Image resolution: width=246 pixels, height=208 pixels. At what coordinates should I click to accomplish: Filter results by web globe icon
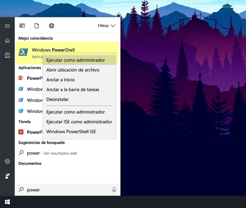pos(51,26)
